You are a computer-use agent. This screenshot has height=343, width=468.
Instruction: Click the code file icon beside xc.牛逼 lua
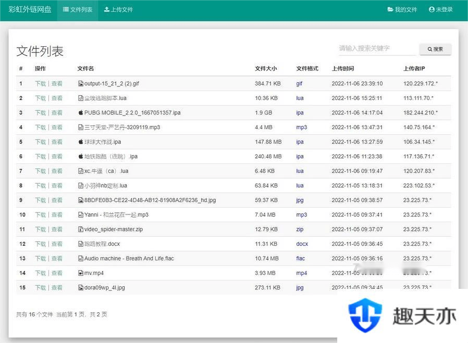pos(81,171)
